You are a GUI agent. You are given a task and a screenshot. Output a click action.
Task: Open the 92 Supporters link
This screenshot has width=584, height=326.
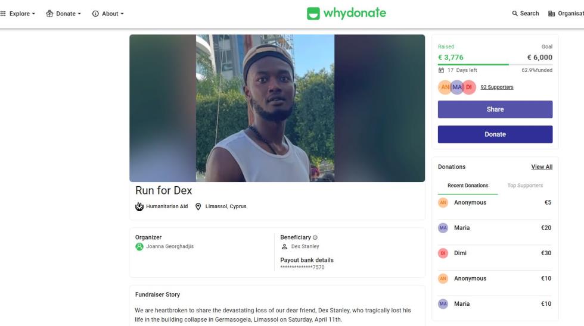pos(497,87)
